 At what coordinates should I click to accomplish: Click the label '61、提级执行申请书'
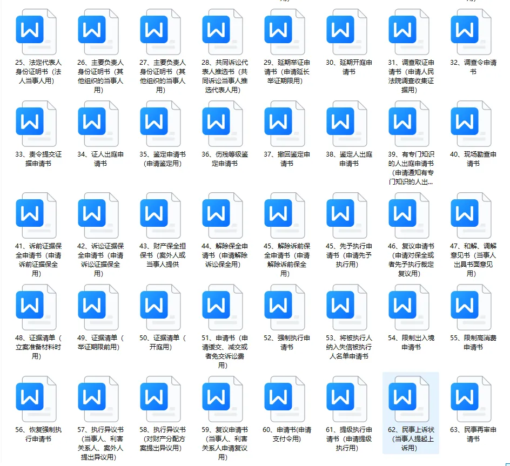click(349, 438)
